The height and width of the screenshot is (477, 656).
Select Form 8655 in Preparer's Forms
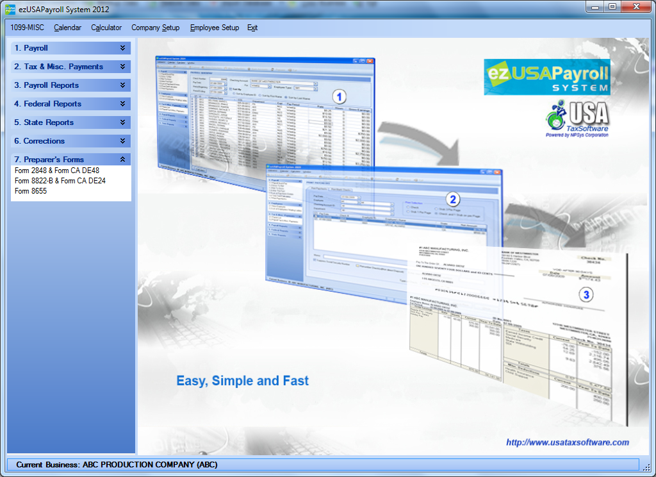pos(31,191)
